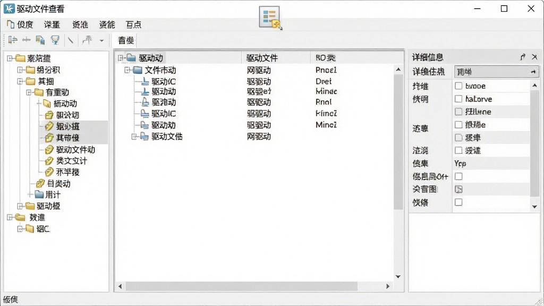Tick the bvooe checkbox

[458, 86]
